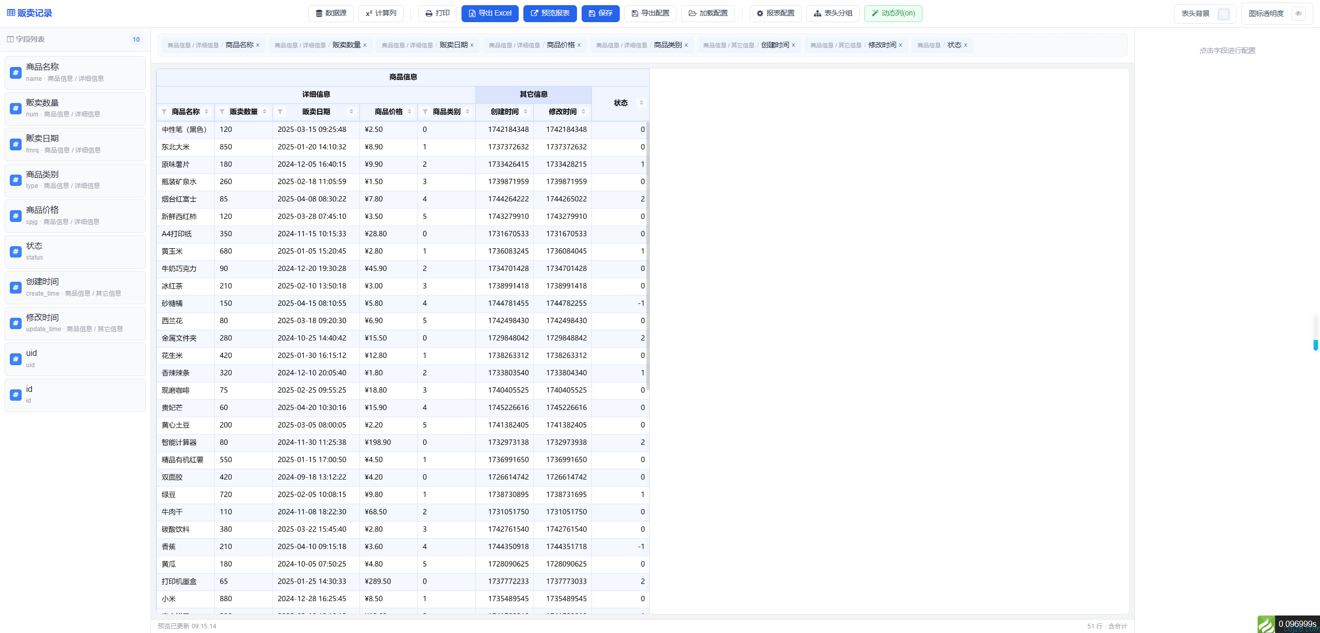Image resolution: width=1320 pixels, height=633 pixels.
Task: Click the 数据源 data source button
Action: tap(331, 13)
